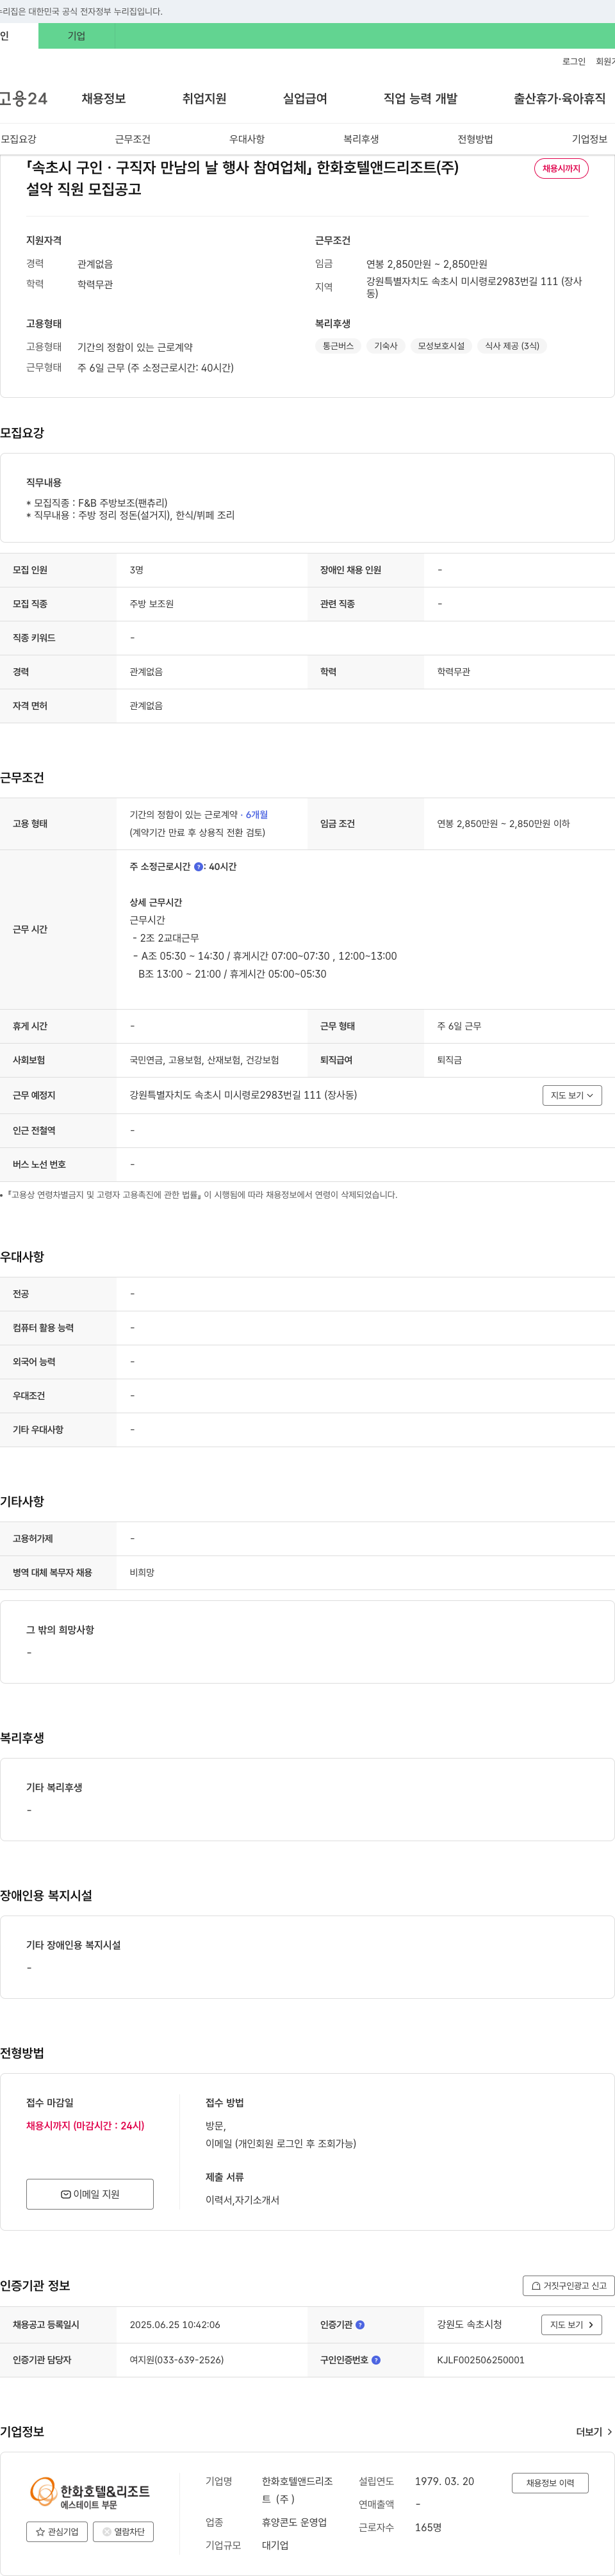Click the 통근버스 benefit tag
The width and height of the screenshot is (615, 2576).
(x=338, y=346)
